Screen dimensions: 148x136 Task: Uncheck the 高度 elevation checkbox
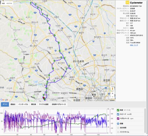tap(118, 110)
